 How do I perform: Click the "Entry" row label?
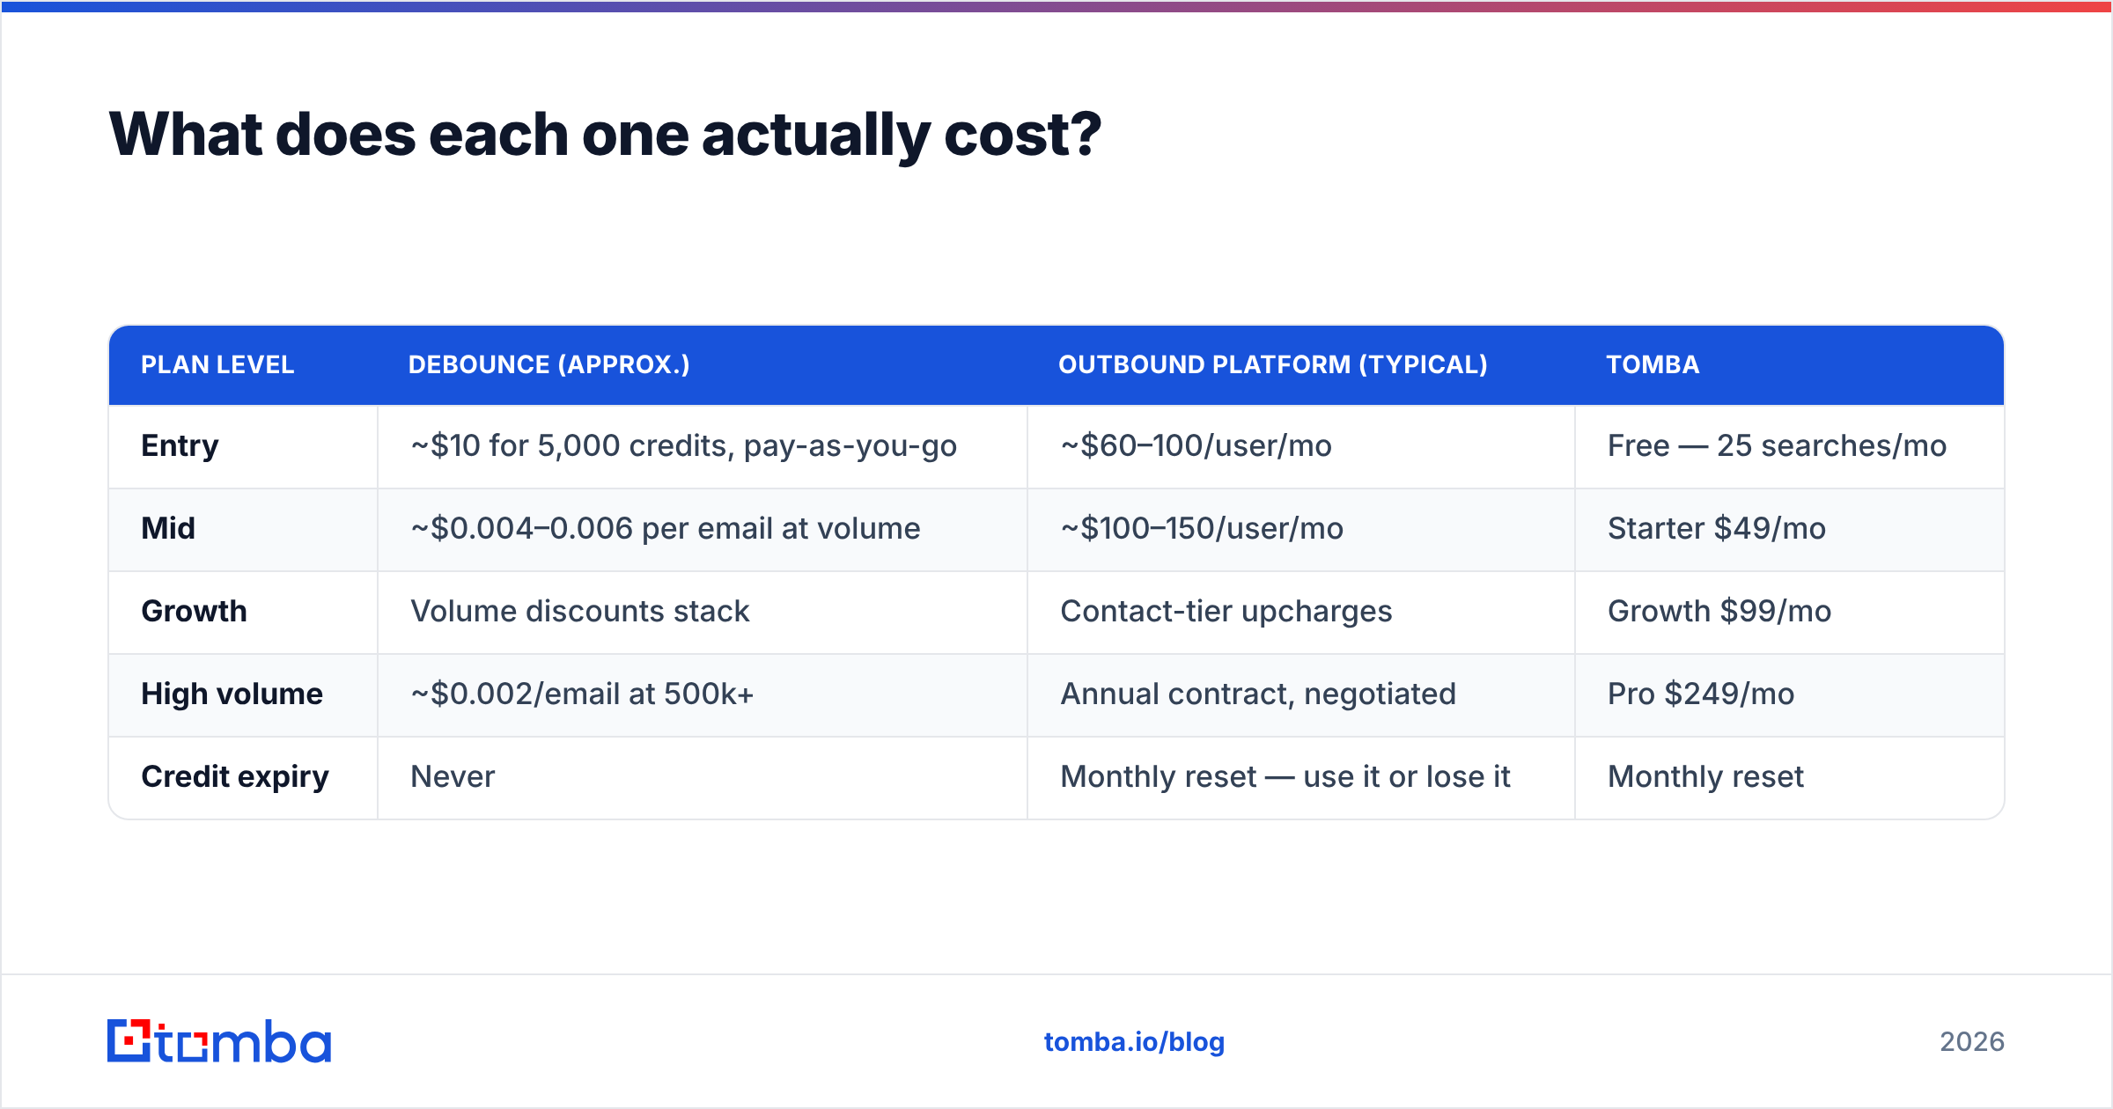point(180,446)
